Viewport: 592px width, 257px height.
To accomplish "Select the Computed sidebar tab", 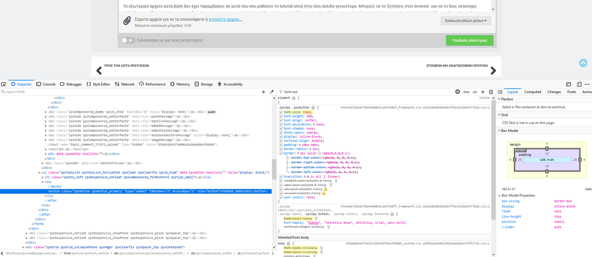I will coord(533,92).
